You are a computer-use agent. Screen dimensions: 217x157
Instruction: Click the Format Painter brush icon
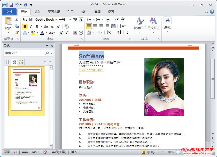17,33
